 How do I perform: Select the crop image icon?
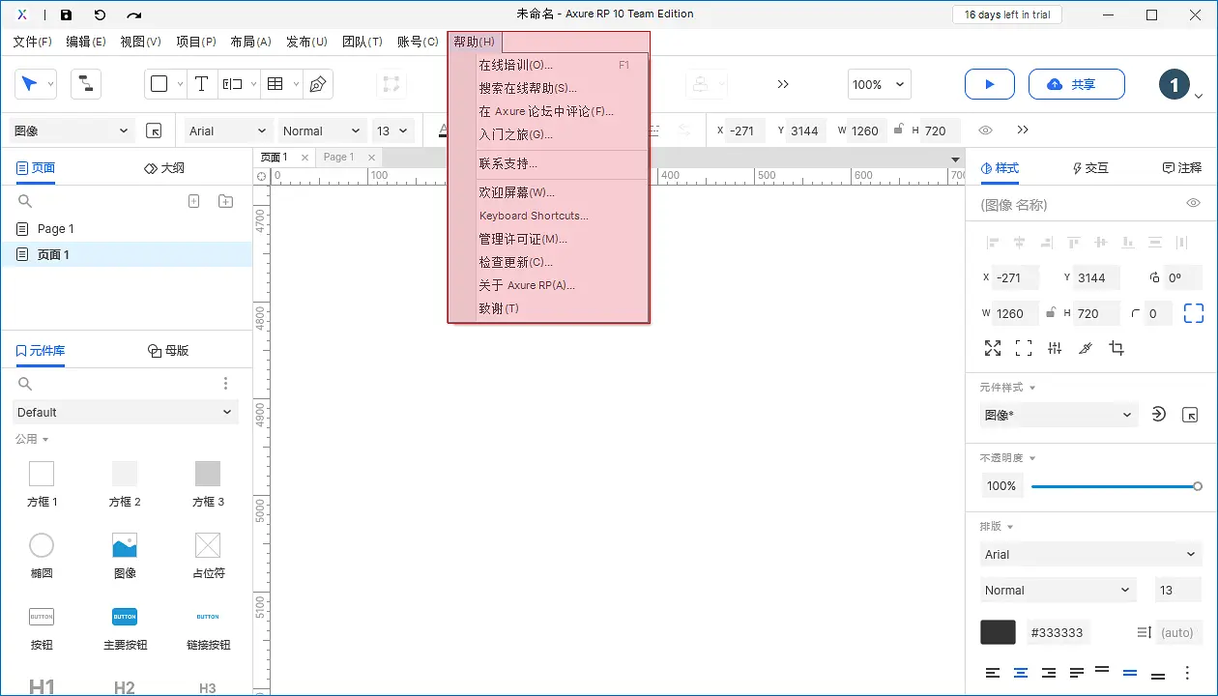1116,348
